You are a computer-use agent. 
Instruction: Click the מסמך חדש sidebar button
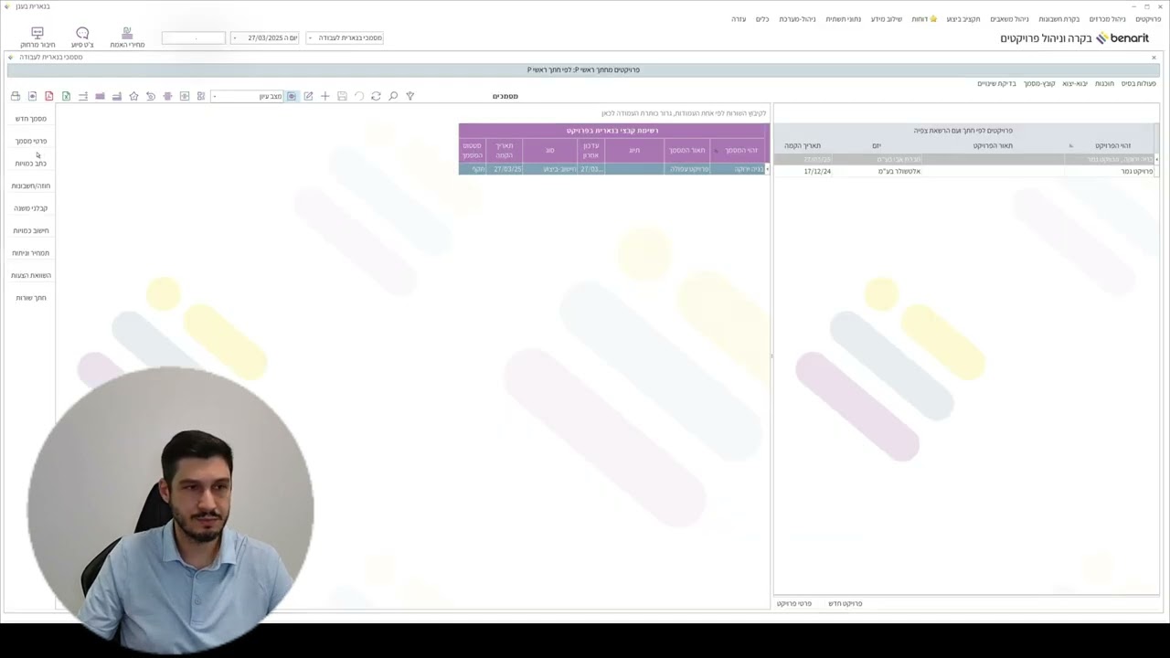pos(30,119)
